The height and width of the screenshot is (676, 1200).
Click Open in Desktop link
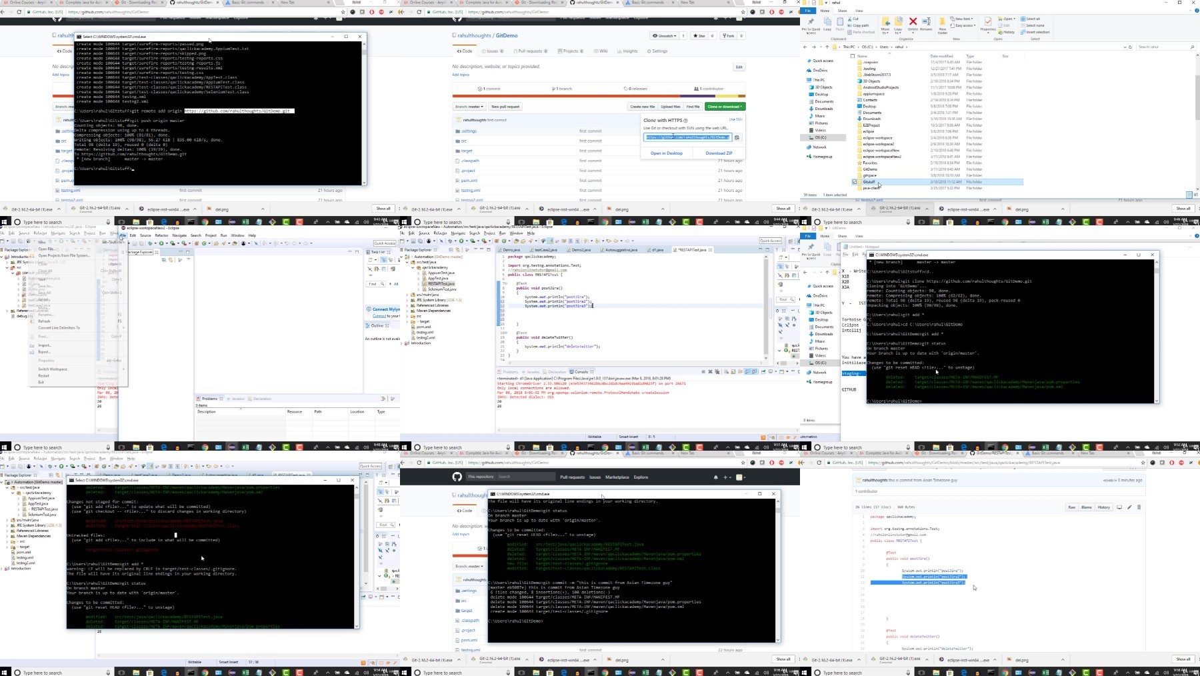pos(667,153)
